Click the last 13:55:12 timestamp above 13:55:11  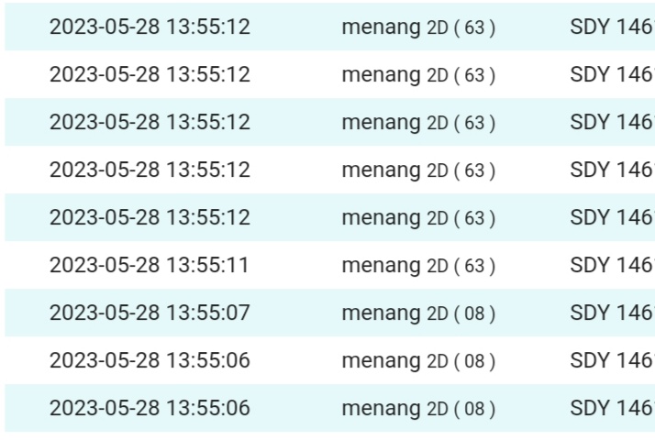[x=150, y=218]
